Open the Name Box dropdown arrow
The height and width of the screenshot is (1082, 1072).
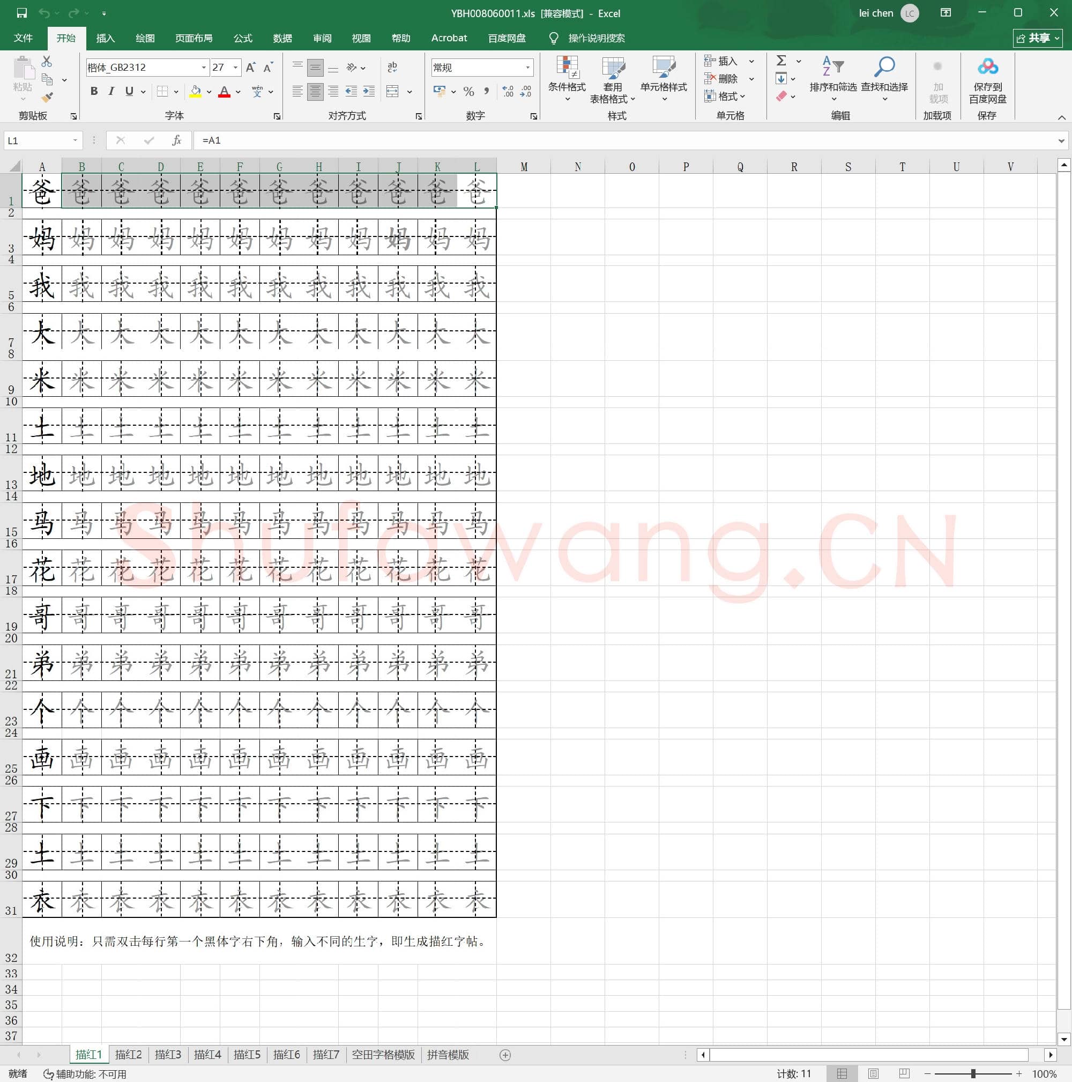pos(75,140)
